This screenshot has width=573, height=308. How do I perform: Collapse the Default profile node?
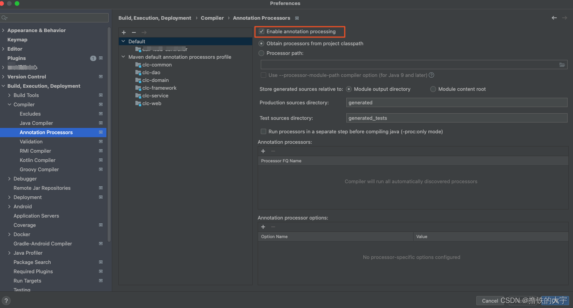pos(123,41)
